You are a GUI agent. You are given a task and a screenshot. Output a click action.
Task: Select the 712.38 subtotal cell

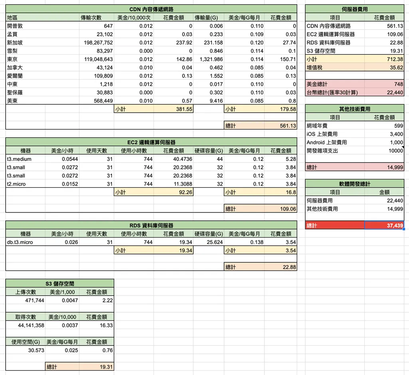pyautogui.click(x=384, y=59)
